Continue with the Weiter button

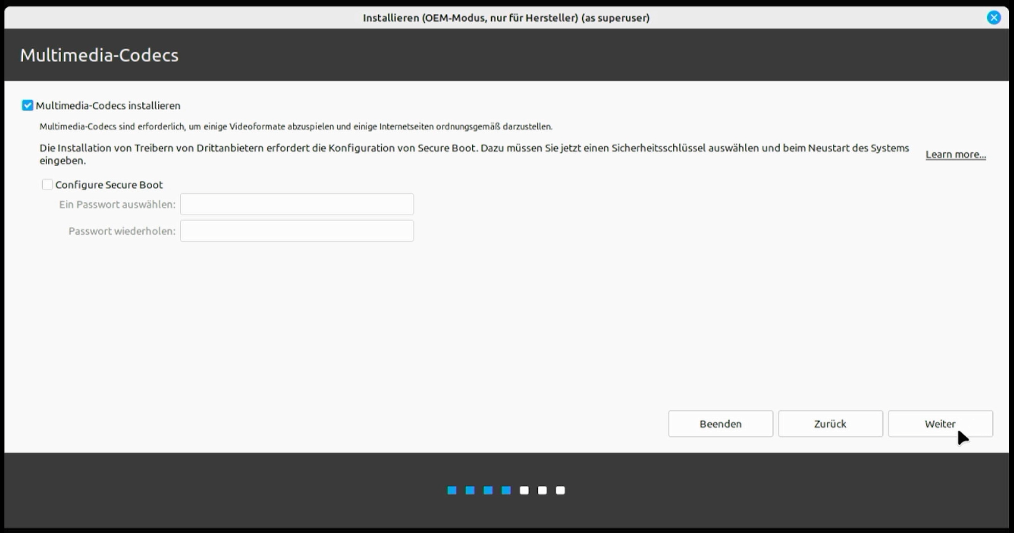940,424
